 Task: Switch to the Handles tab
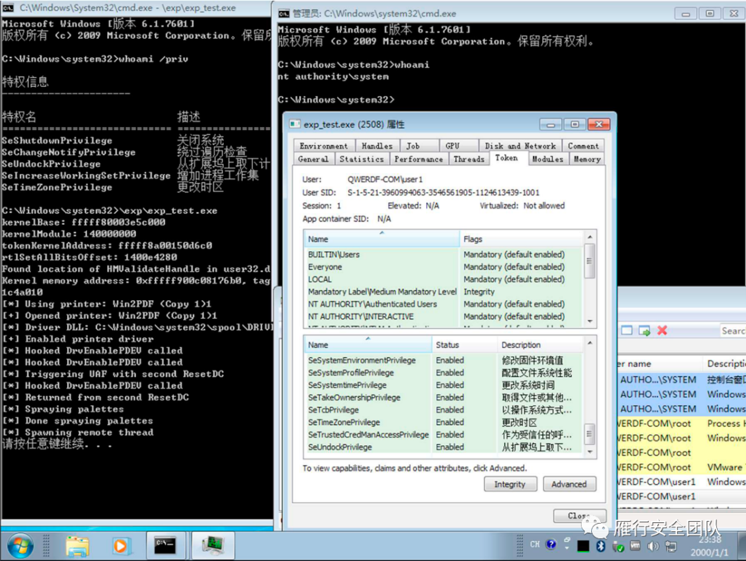[x=377, y=146]
